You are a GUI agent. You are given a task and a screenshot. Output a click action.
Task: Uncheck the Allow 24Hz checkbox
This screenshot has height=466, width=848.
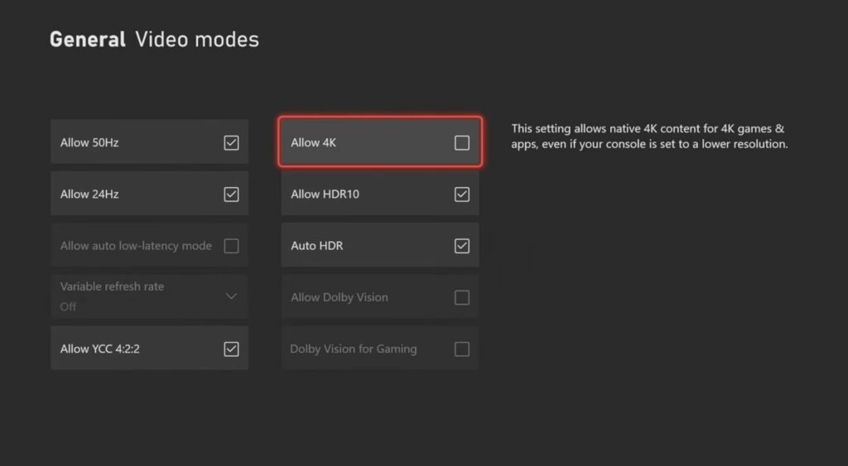231,195
